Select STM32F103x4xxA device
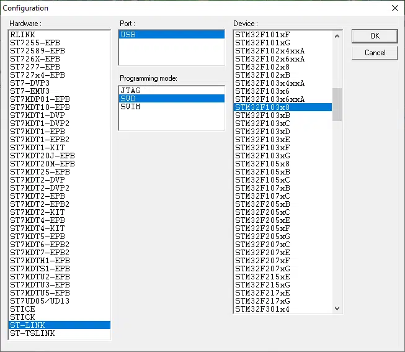Screen dimensions: 405x352 pos(283,83)
